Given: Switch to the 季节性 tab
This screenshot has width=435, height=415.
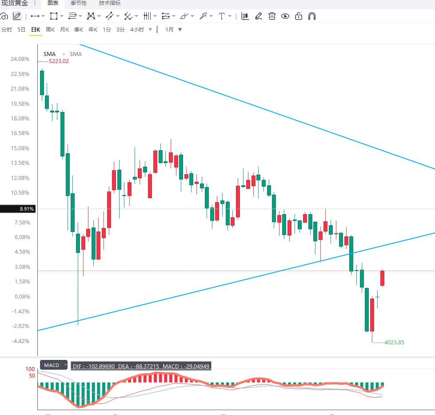Looking at the screenshot, I should point(79,3).
